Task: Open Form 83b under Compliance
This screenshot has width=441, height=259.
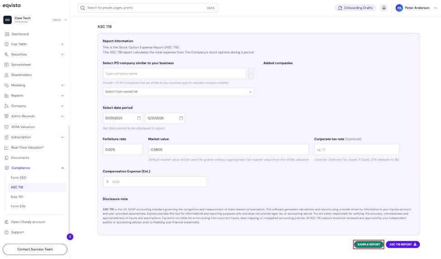Action: coord(18,206)
